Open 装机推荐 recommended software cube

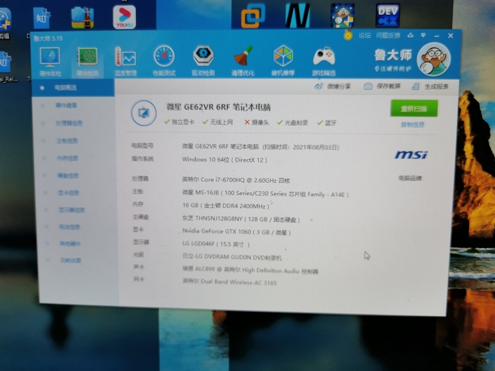click(x=283, y=61)
